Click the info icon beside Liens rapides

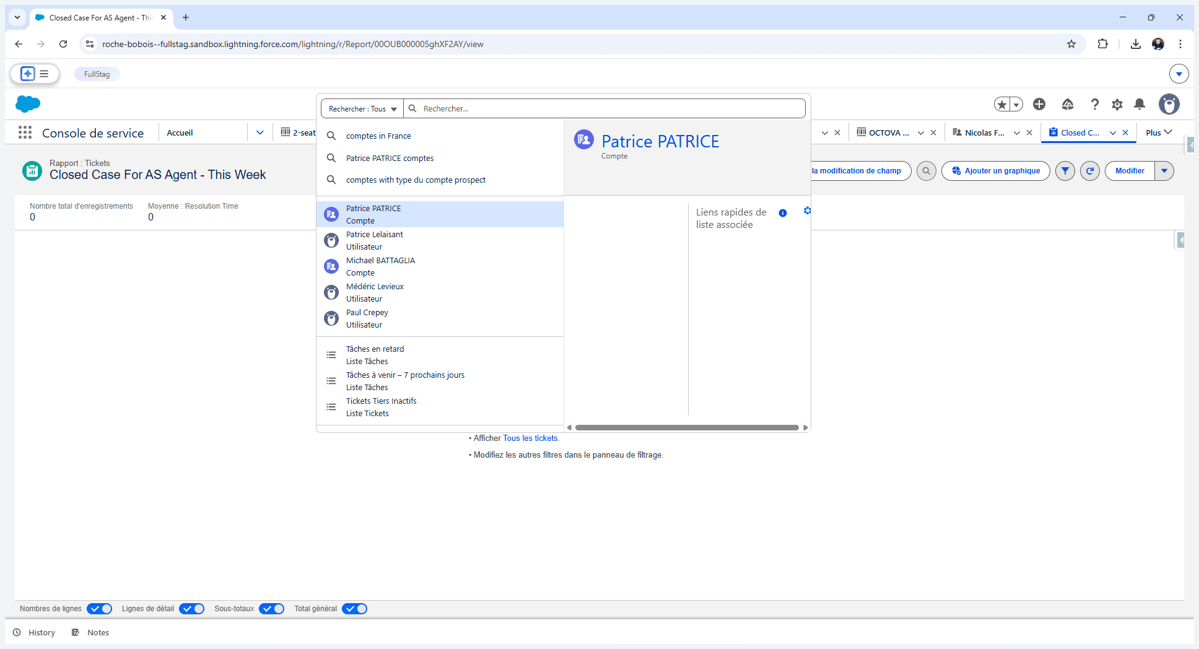click(x=783, y=213)
